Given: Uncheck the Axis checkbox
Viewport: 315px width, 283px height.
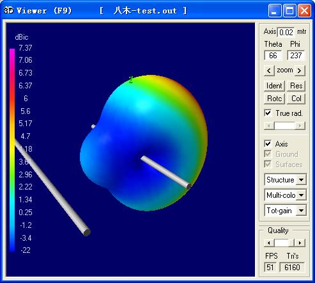Looking at the screenshot, I should click(268, 143).
